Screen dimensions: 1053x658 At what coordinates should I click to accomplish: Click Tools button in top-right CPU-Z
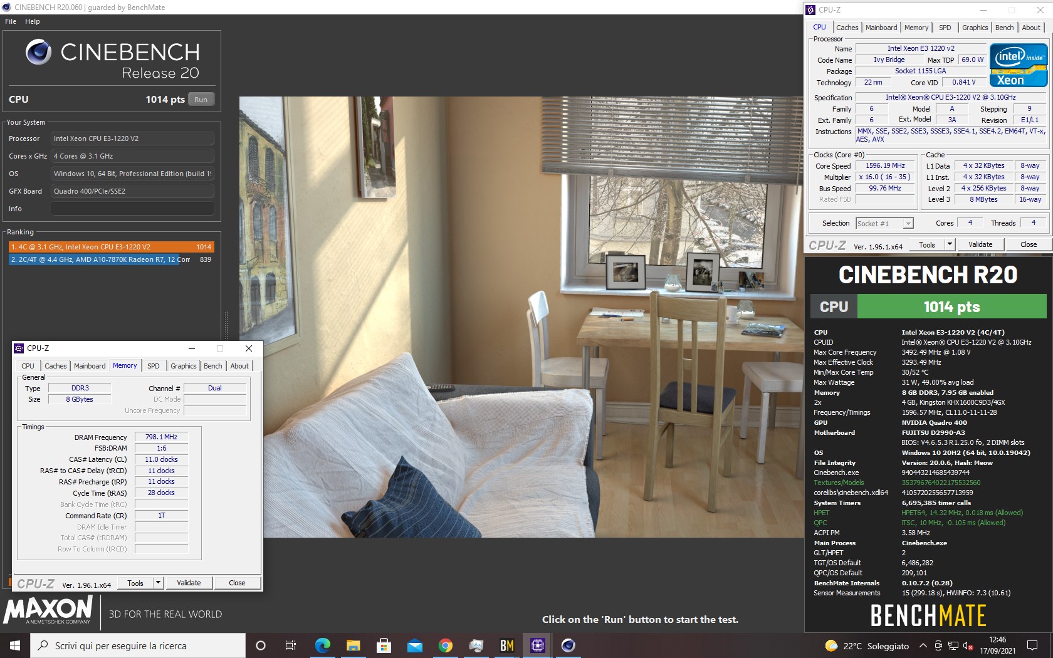pyautogui.click(x=926, y=245)
